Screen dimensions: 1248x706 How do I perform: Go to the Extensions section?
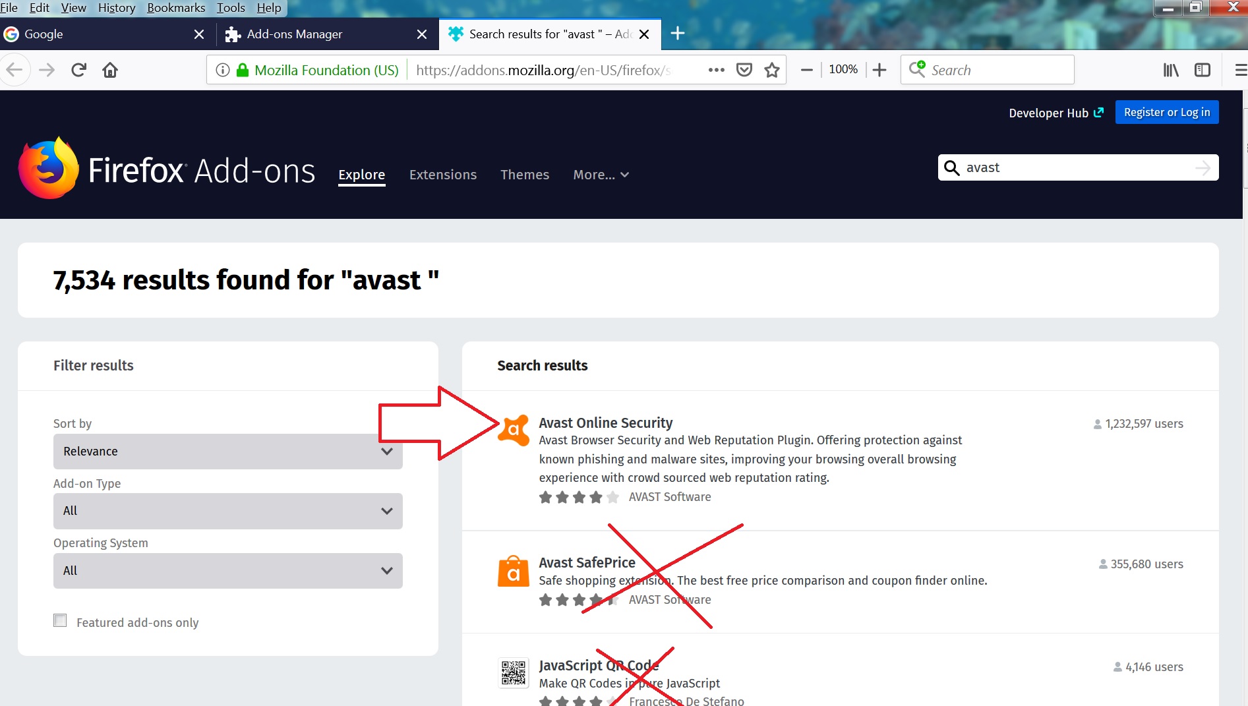point(443,175)
